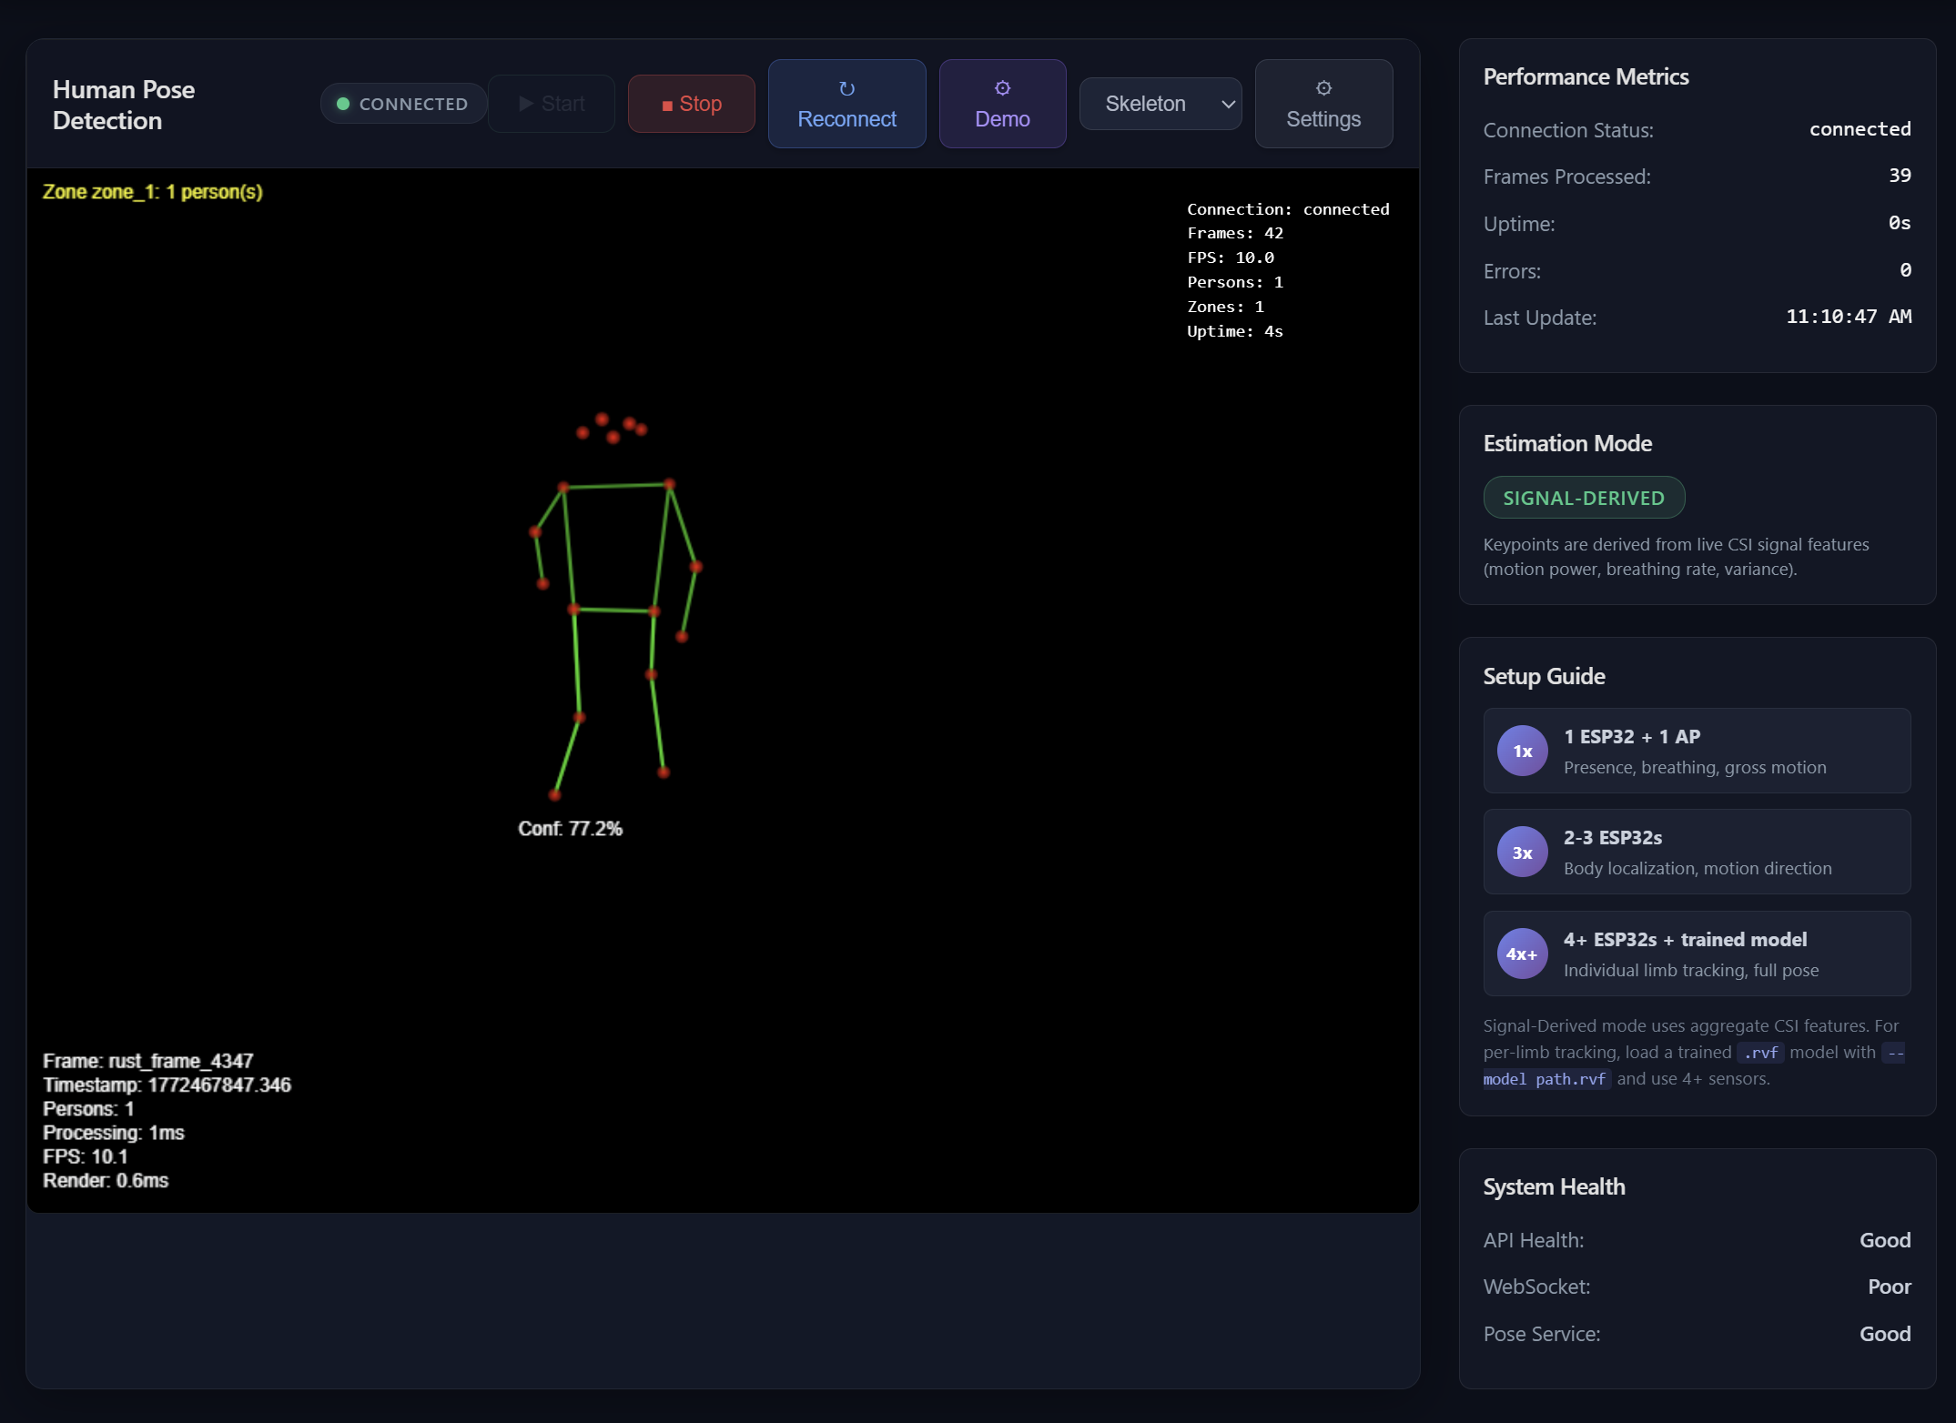Click the 4x+ badge for trained model setup

click(1521, 954)
